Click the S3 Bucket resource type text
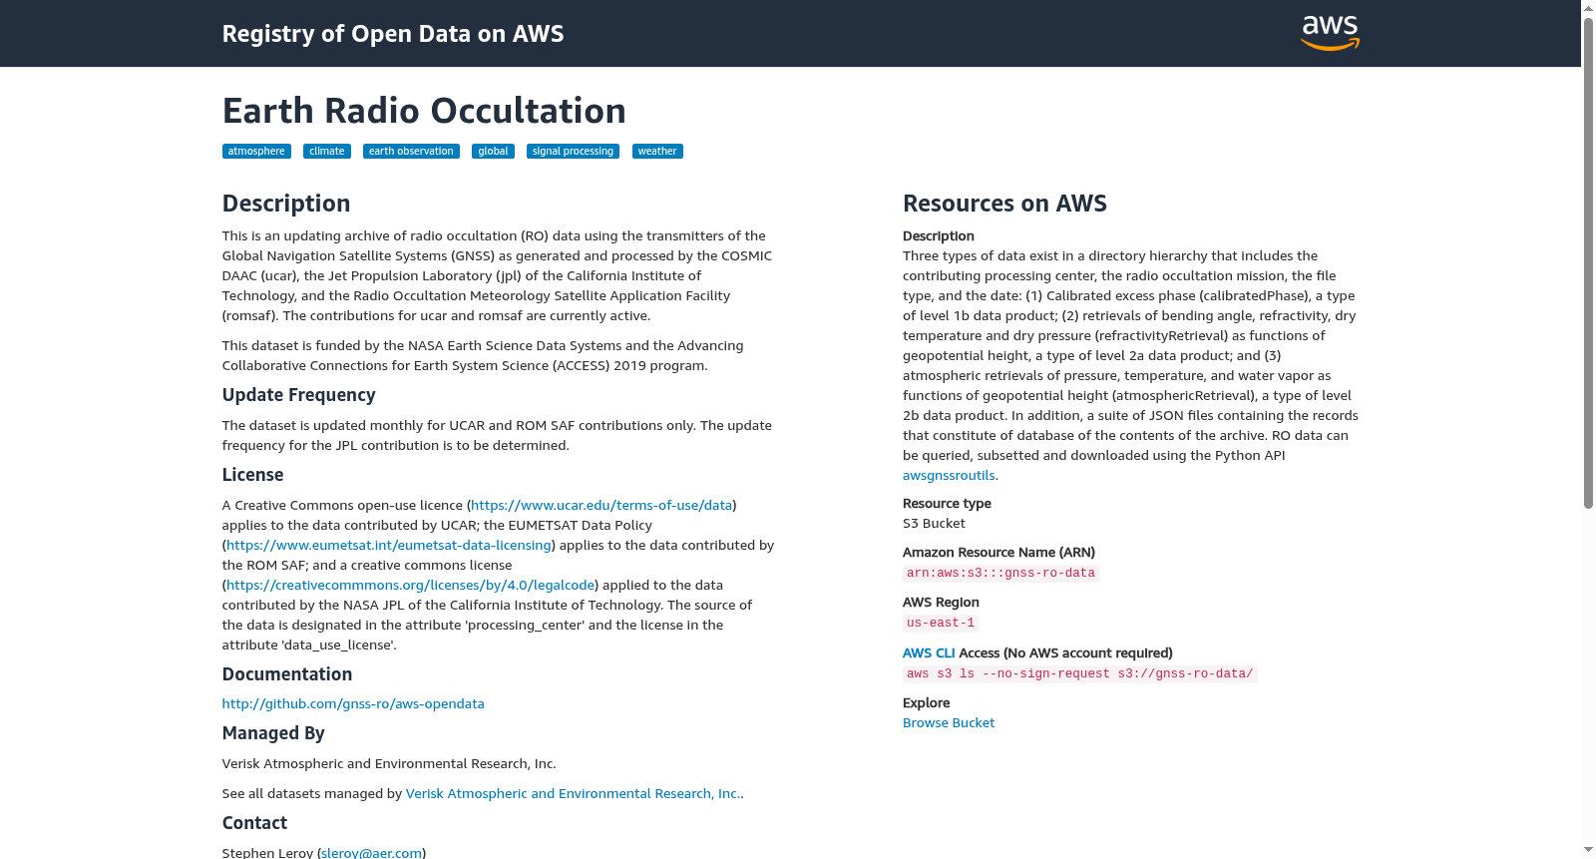 coord(934,524)
